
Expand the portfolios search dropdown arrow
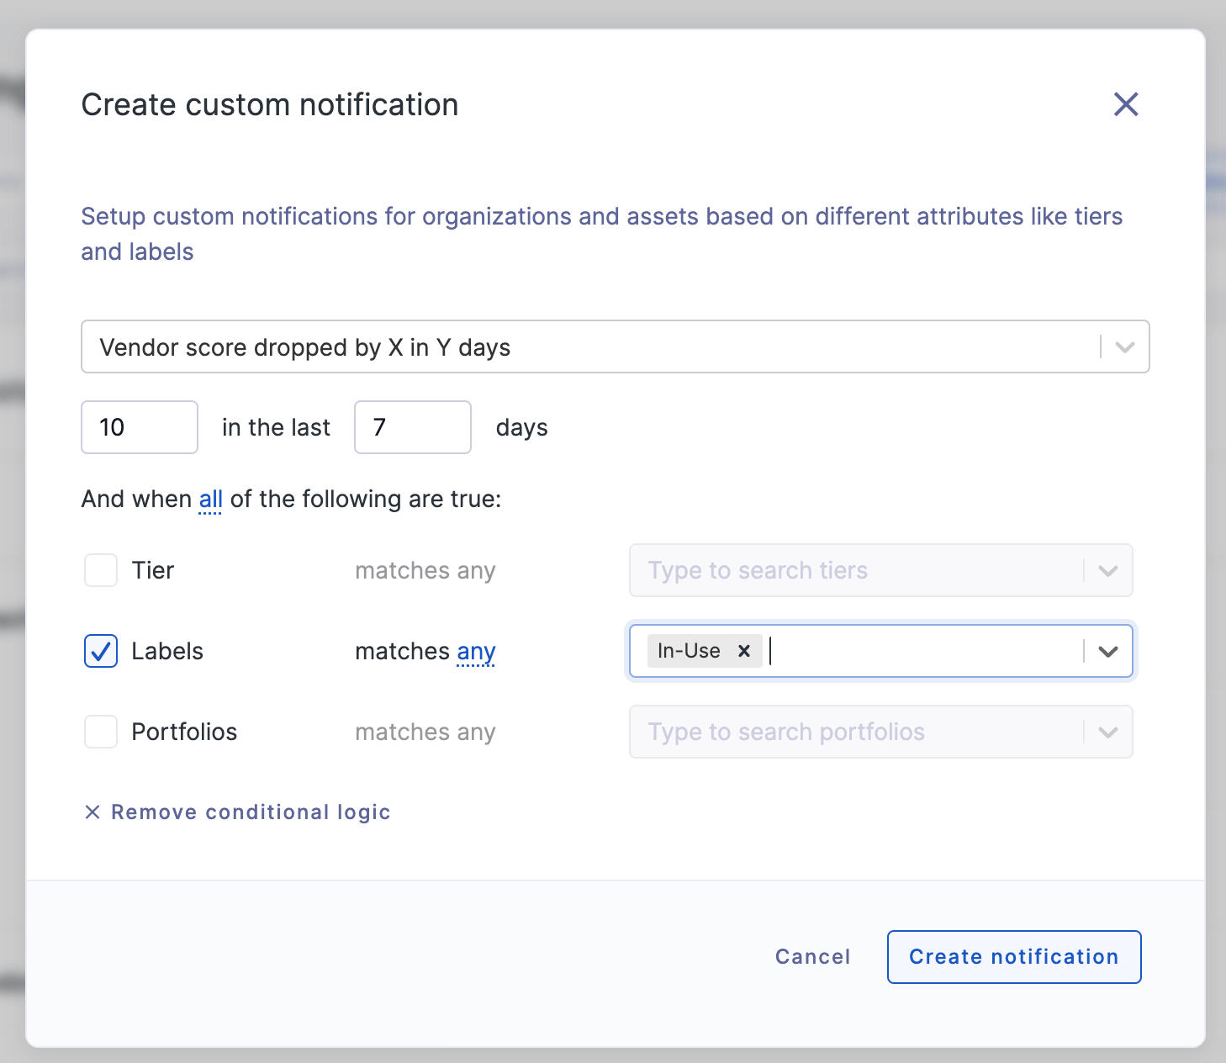[x=1108, y=732]
